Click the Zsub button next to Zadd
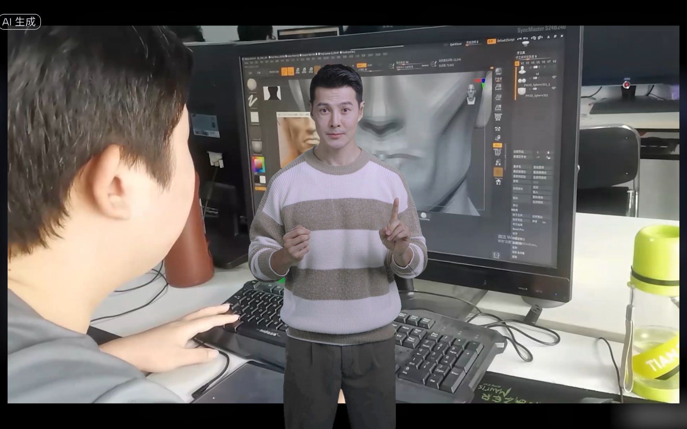This screenshot has width=687, height=429. [x=370, y=65]
